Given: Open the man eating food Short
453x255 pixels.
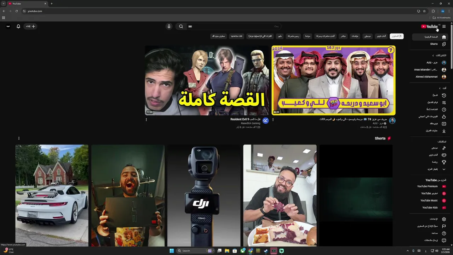Looking at the screenshot, I should [x=280, y=195].
